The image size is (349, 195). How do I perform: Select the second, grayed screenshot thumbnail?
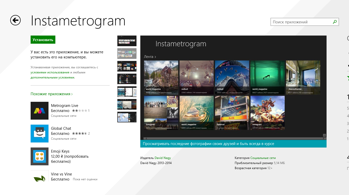[x=127, y=54]
